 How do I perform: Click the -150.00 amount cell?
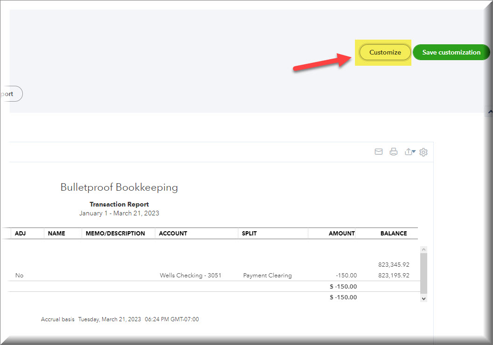click(347, 276)
